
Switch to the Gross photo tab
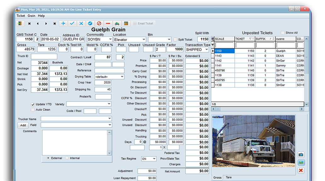coord(217,178)
